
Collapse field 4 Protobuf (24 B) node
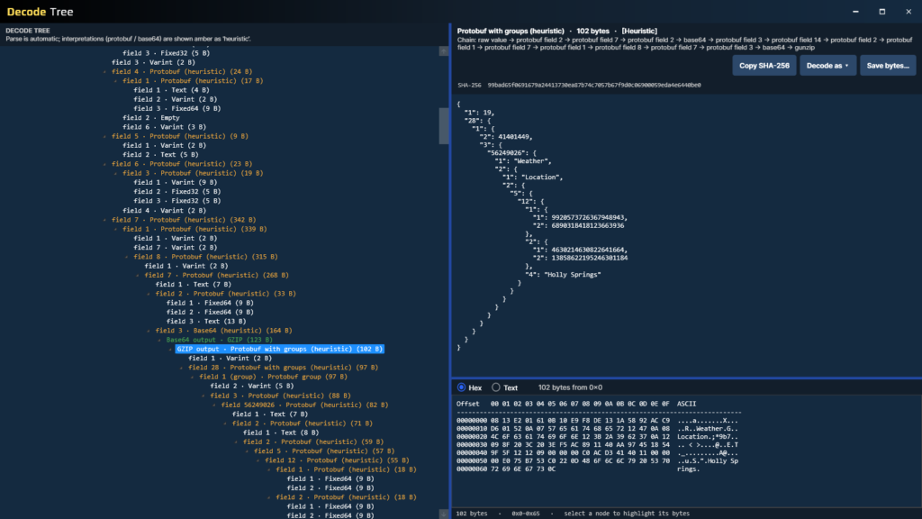[105, 72]
